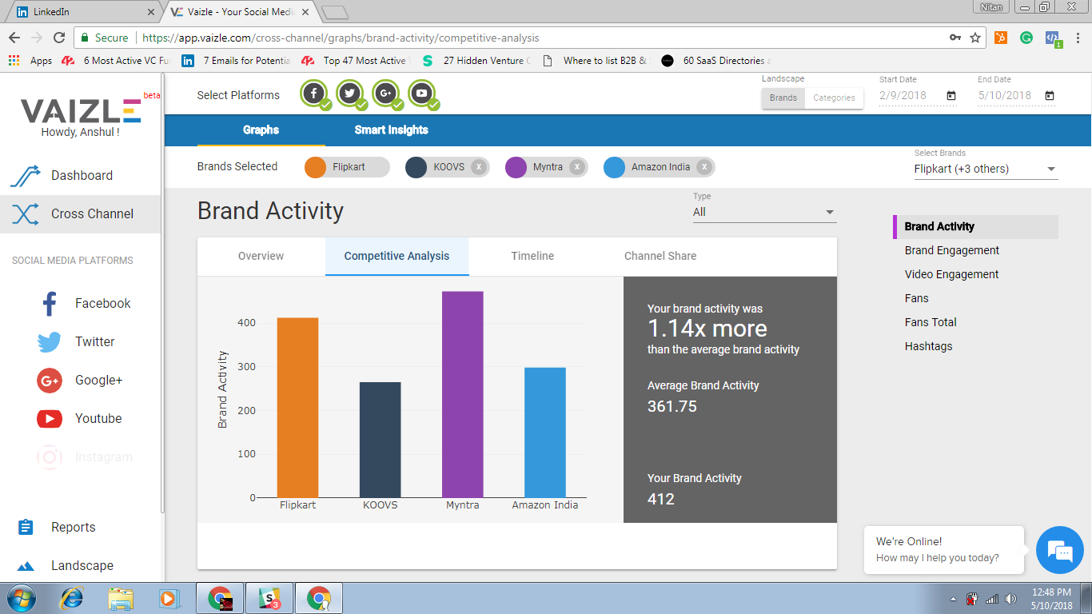Select the Competitive Analysis tab

[397, 256]
